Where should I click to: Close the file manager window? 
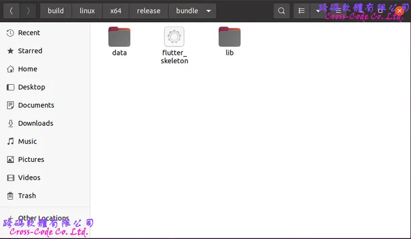point(399,11)
